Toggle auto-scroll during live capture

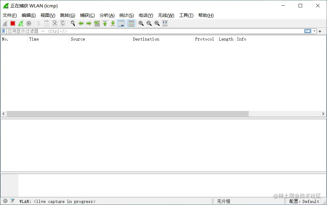121,24
